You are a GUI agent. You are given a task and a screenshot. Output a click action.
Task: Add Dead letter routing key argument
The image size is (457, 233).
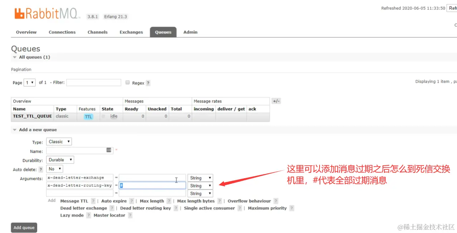[146, 208]
